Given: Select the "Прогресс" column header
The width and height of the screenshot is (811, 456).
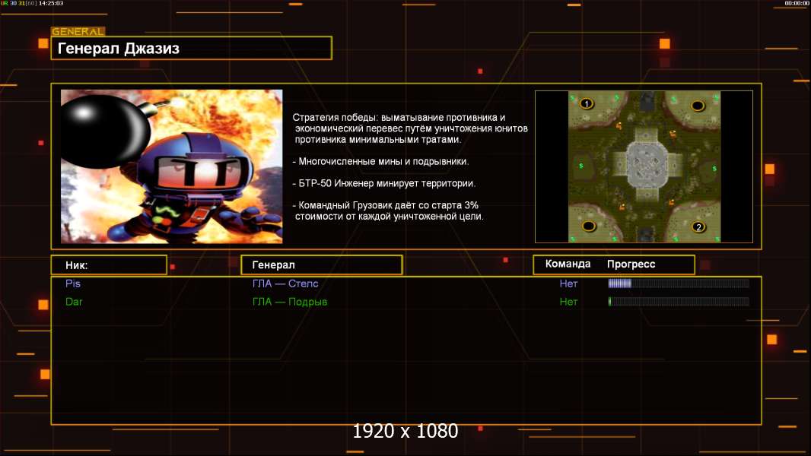Looking at the screenshot, I should coord(631,264).
